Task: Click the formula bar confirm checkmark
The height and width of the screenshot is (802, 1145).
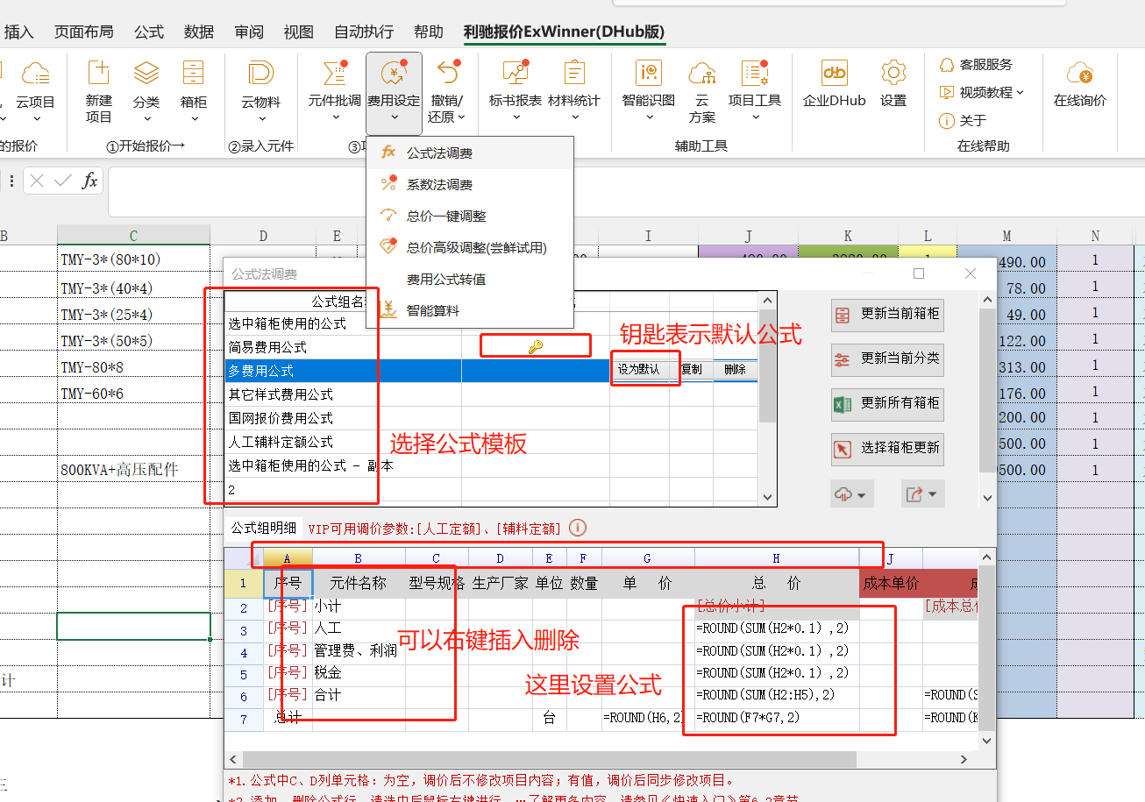Action: (63, 181)
